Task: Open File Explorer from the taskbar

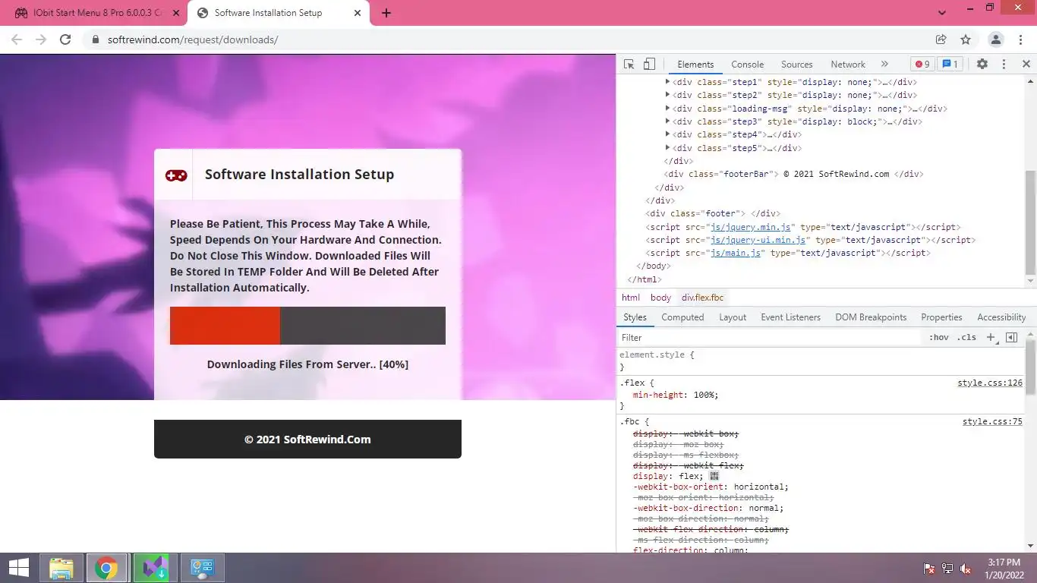Action: click(61, 568)
